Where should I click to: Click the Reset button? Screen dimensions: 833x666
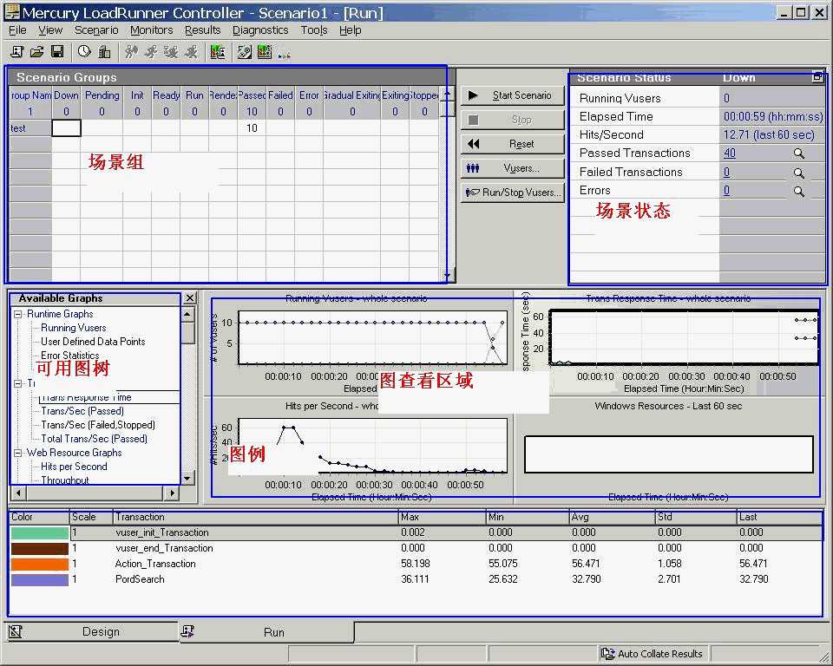click(x=512, y=144)
